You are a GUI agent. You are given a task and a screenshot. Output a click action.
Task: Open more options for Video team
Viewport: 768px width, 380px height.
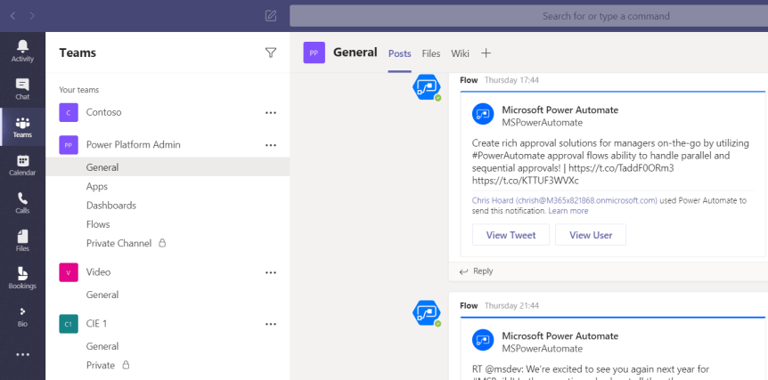click(271, 272)
